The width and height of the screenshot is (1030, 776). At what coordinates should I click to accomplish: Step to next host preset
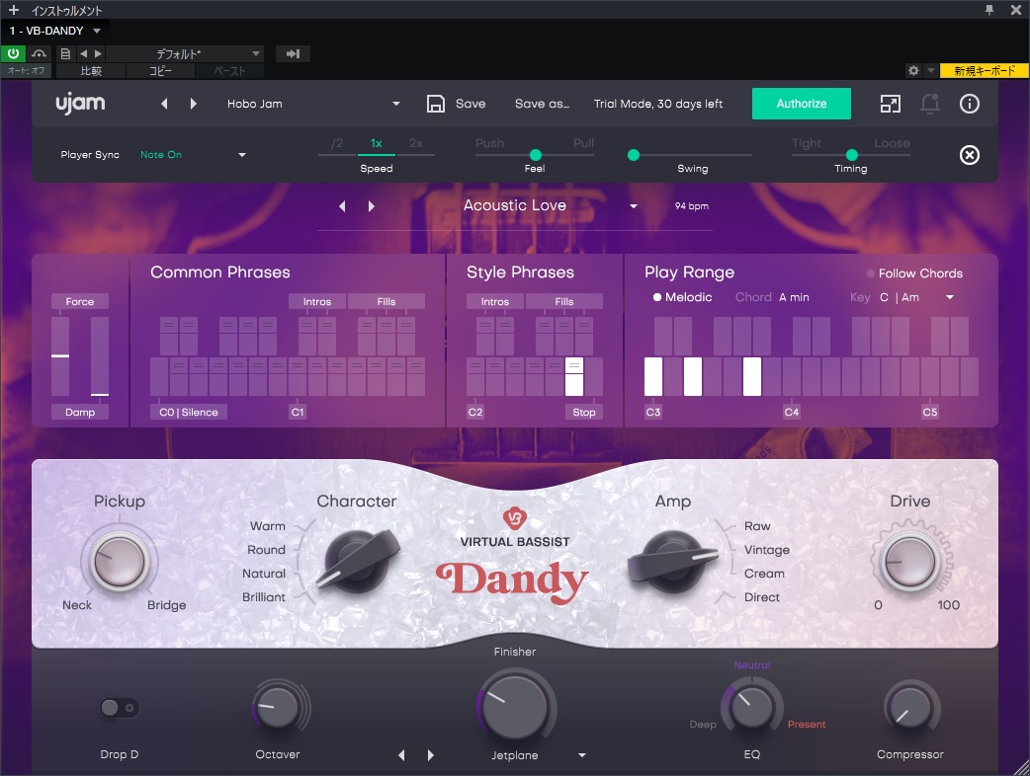98,53
